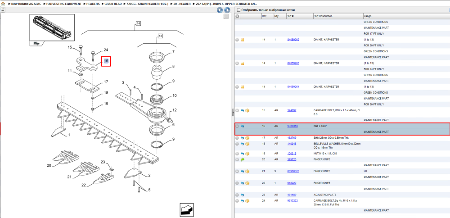Click the blue arrow for part 918222

coord(242,183)
